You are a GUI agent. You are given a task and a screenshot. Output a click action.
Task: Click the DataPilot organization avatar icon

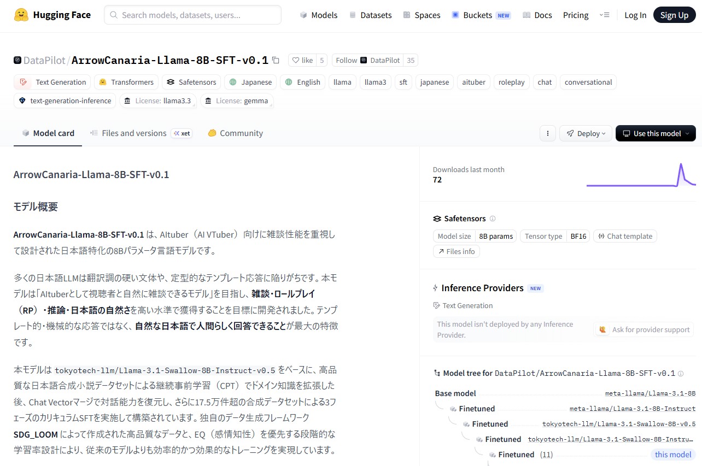(x=17, y=60)
